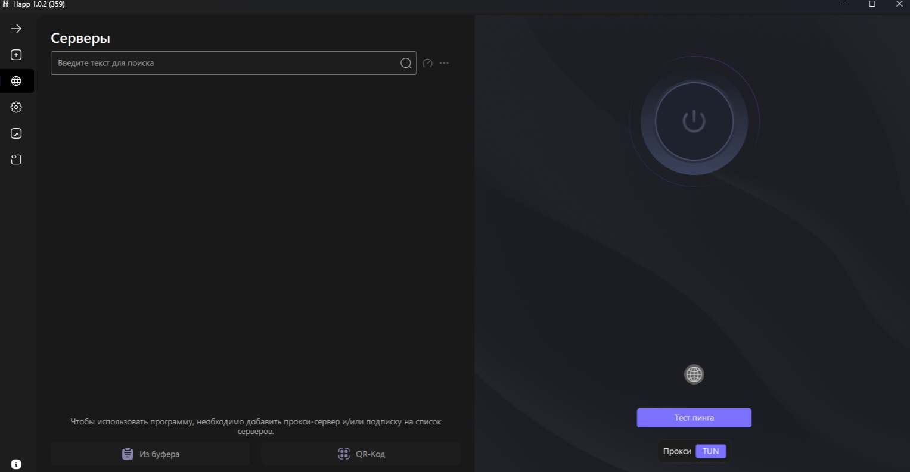910x472 pixels.
Task: Switch to Прокси mode
Action: pos(677,451)
